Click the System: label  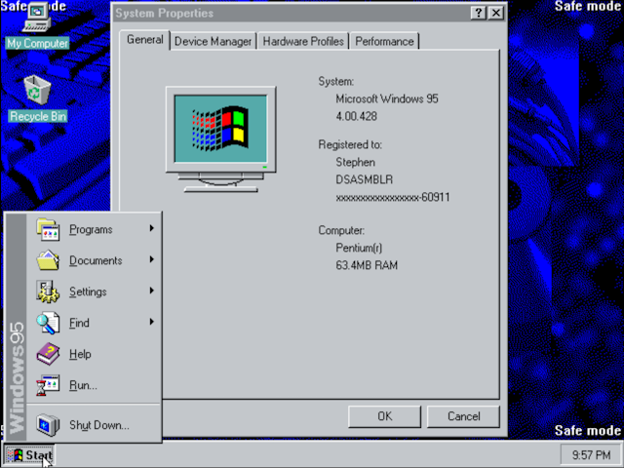[335, 82]
